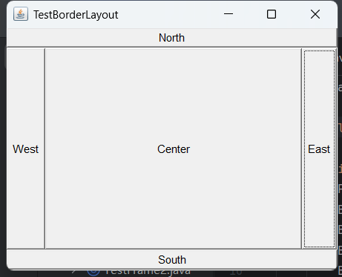Click the TestBorderLayout window title text
Image resolution: width=342 pixels, height=277 pixels.
coord(76,15)
